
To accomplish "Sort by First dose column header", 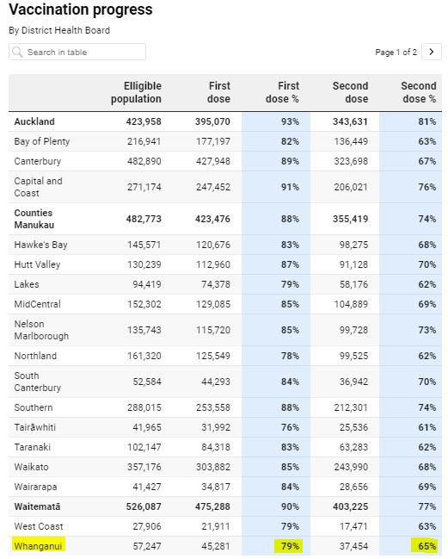I will pos(218,92).
